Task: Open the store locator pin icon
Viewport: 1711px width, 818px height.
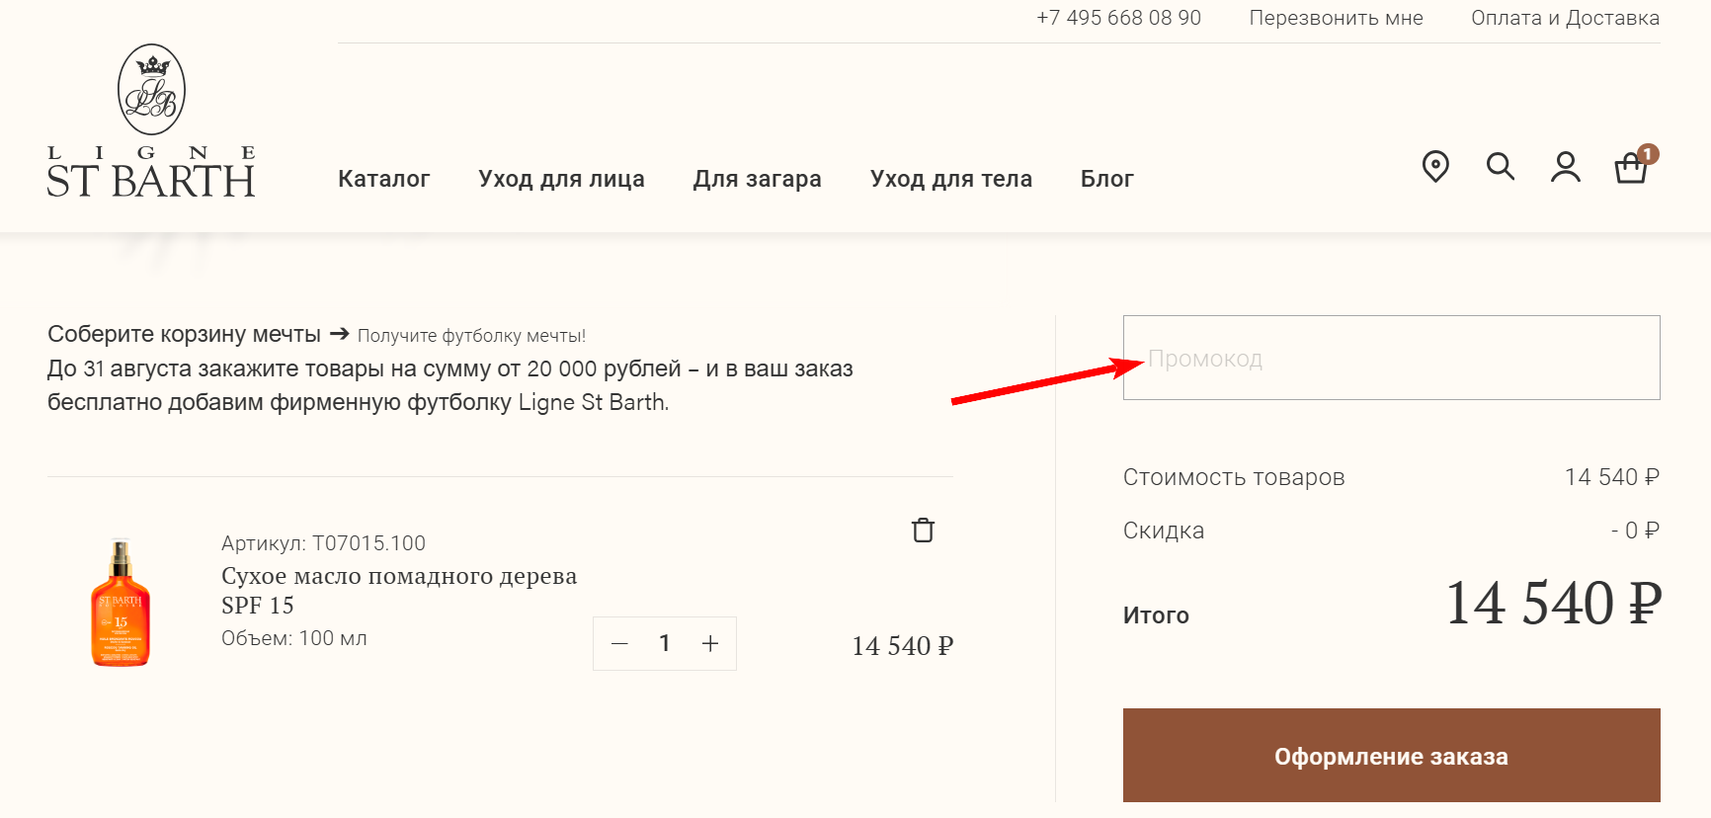Action: (x=1435, y=166)
